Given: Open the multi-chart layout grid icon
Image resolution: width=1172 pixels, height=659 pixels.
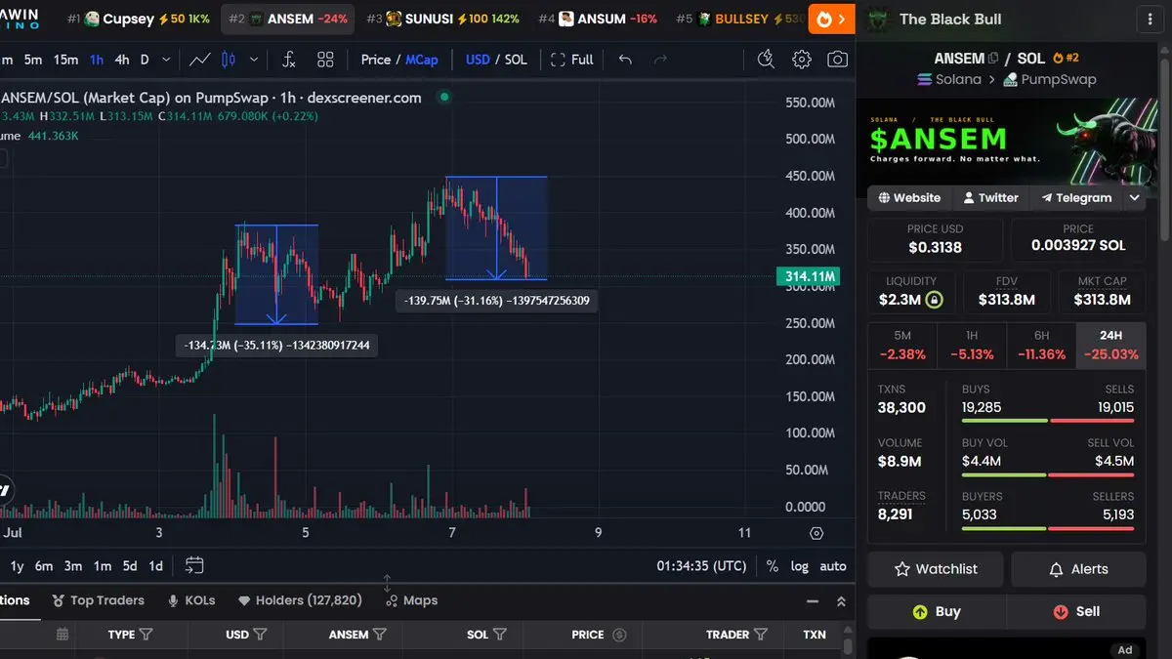Looking at the screenshot, I should click(x=325, y=60).
